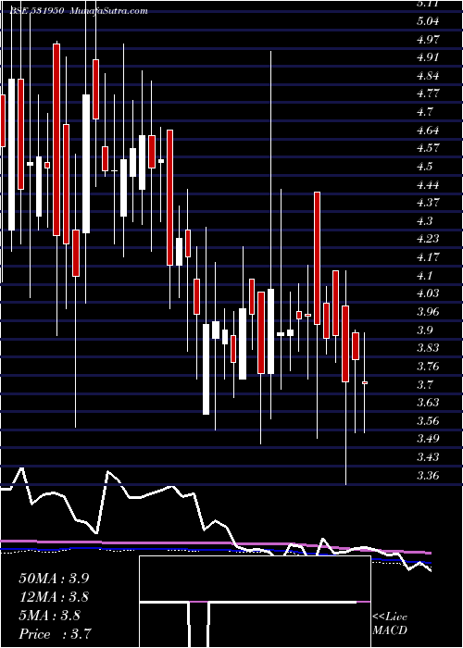Click the 3.9 label on the price axis
The width and height of the screenshot is (463, 648).
[x=424, y=330]
